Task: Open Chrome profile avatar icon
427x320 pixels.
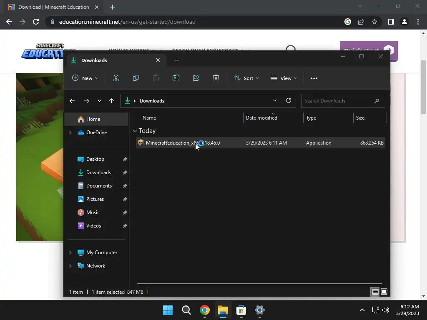Action: [404, 22]
